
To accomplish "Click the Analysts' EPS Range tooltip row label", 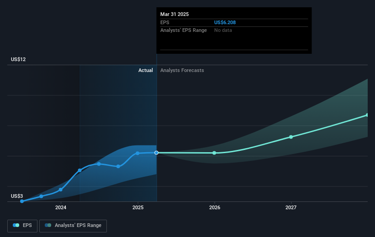I will tap(184, 31).
